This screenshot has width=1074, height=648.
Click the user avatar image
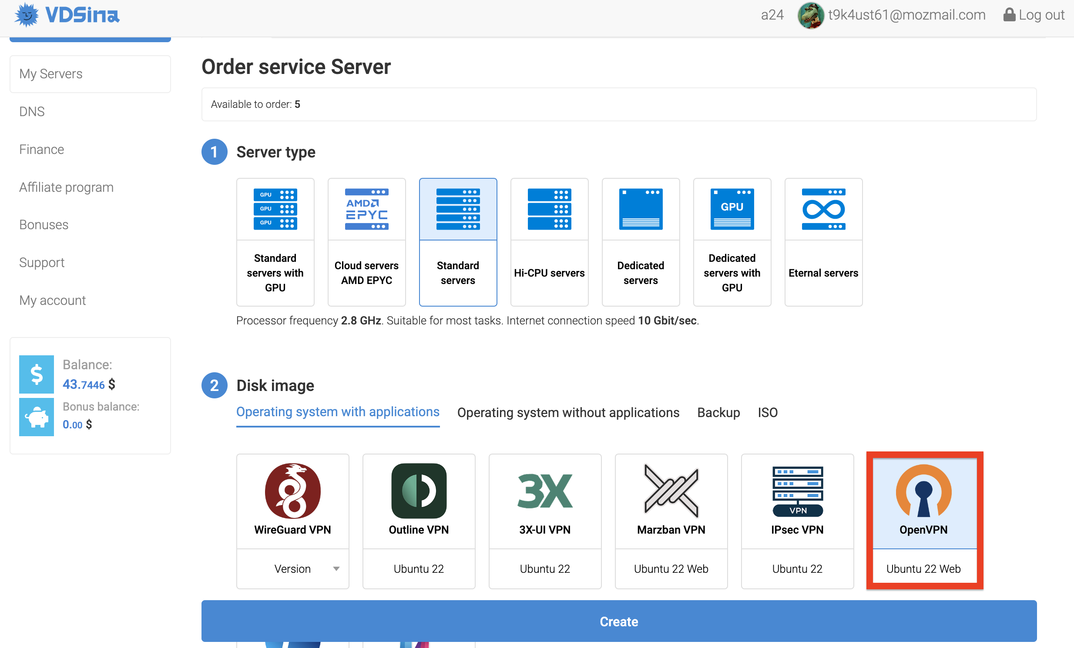(x=810, y=15)
